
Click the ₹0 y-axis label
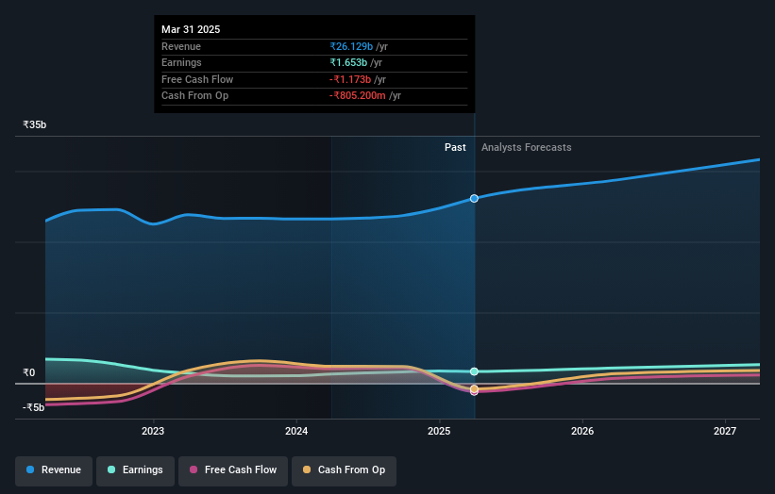tap(29, 373)
